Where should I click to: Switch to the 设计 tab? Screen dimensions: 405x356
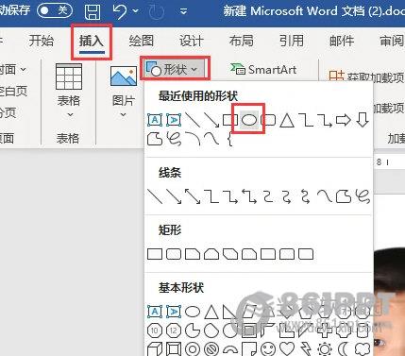192,41
